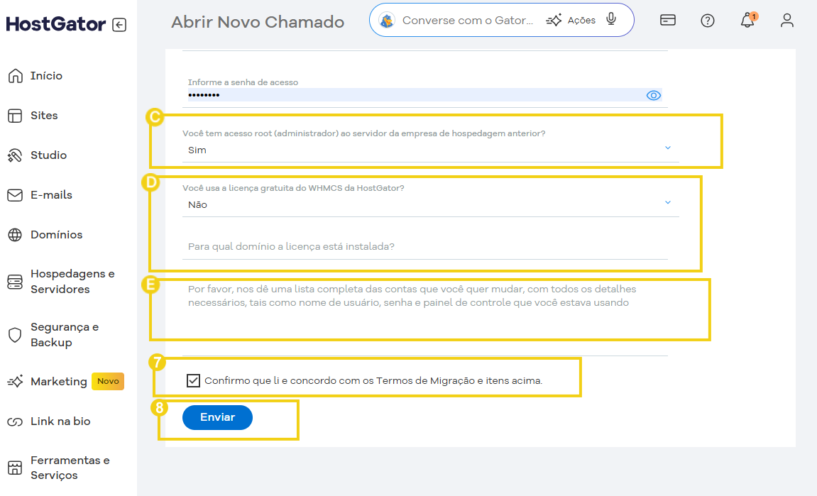The height and width of the screenshot is (496, 817).
Task: Toggle password visibility with the eye icon
Action: (x=652, y=94)
